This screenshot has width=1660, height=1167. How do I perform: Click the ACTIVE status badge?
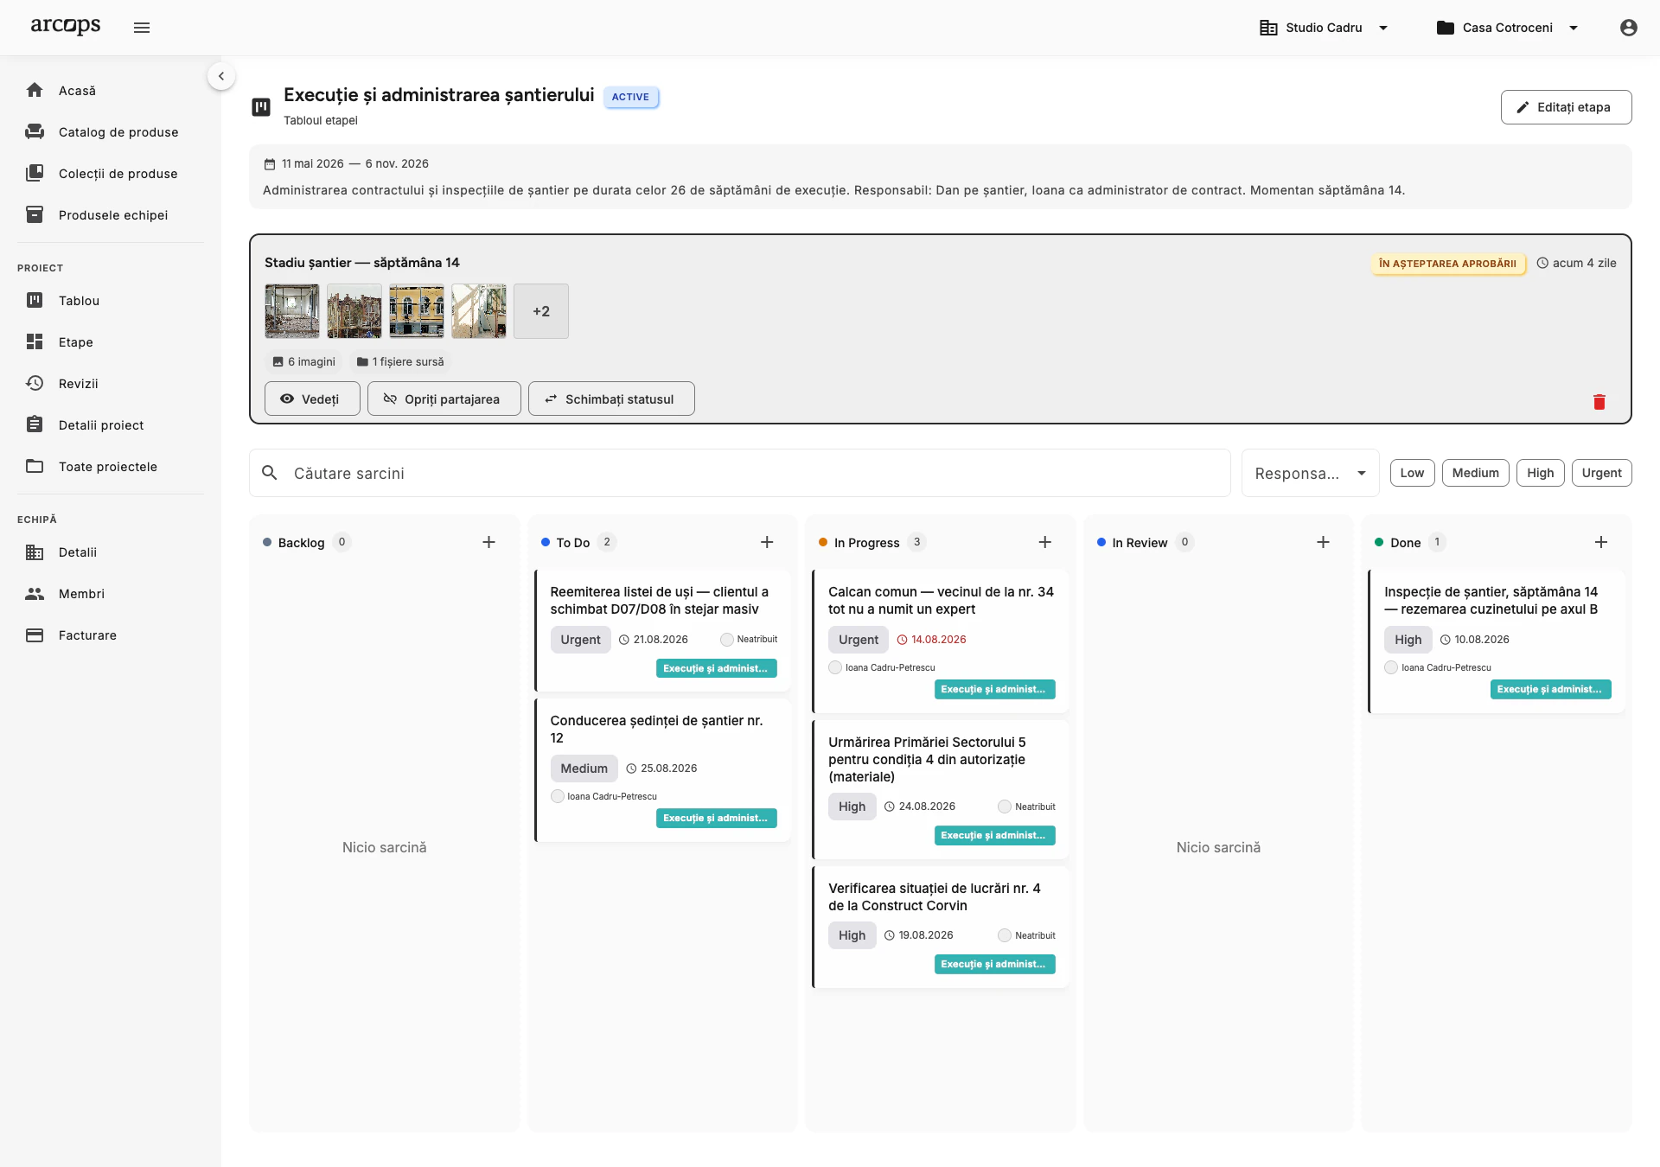pos(630,97)
